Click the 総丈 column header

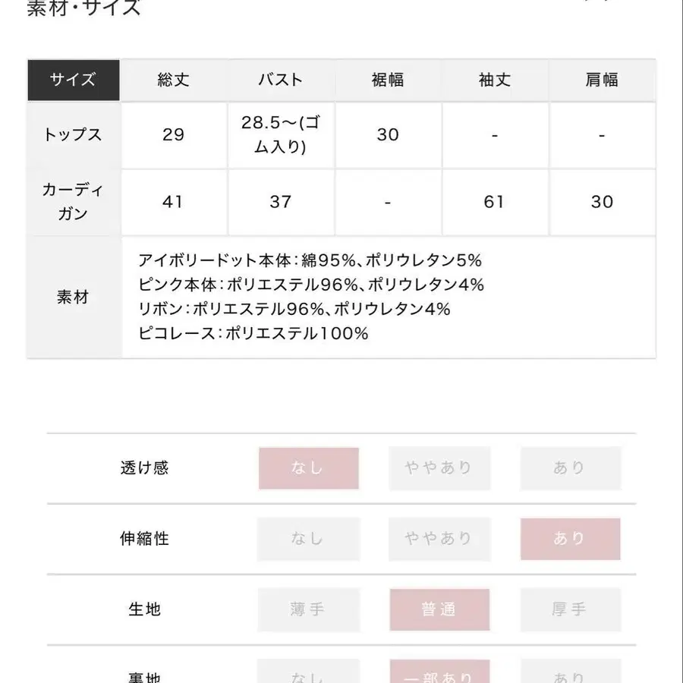[x=174, y=80]
